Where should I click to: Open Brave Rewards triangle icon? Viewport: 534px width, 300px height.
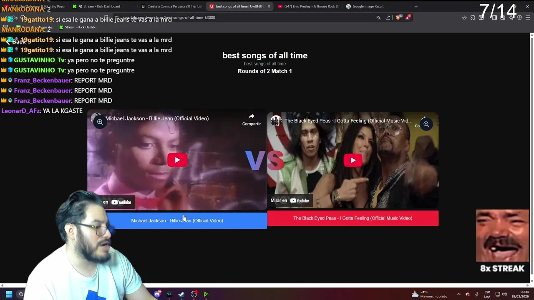(x=408, y=17)
